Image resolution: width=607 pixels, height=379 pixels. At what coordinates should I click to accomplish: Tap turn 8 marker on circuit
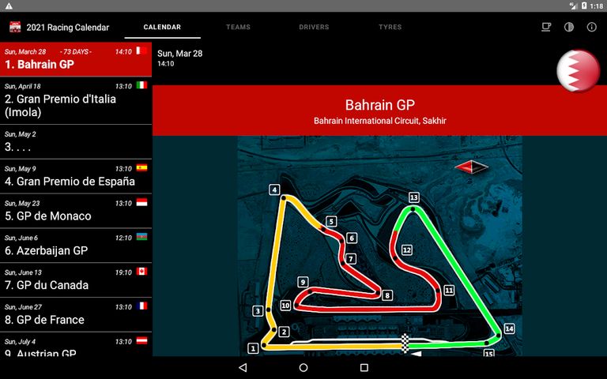(387, 295)
